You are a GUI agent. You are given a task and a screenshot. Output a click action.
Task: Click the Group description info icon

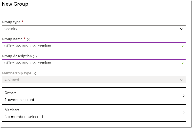pos(35,56)
